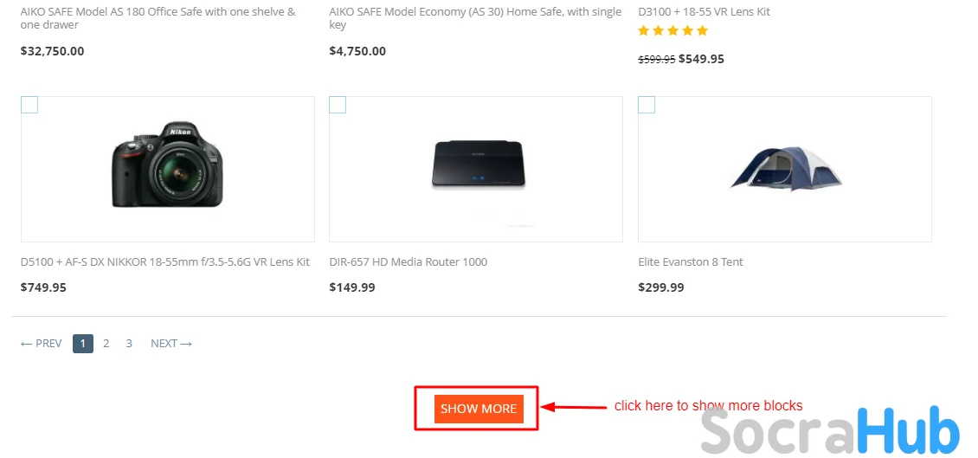Viewport: 978px width, 458px height.
Task: Click the Nikon D5100 camera product image
Action: pos(167,167)
